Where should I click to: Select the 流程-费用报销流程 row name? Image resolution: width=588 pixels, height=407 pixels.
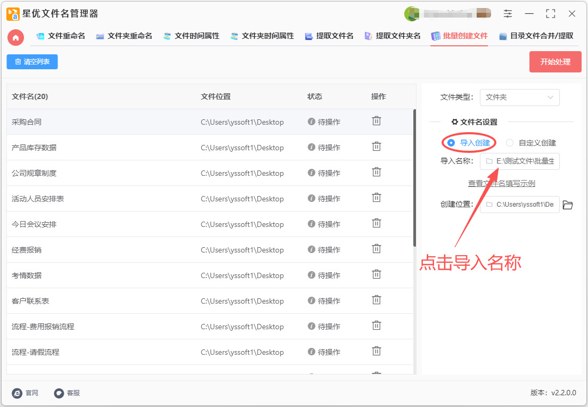[x=43, y=327]
